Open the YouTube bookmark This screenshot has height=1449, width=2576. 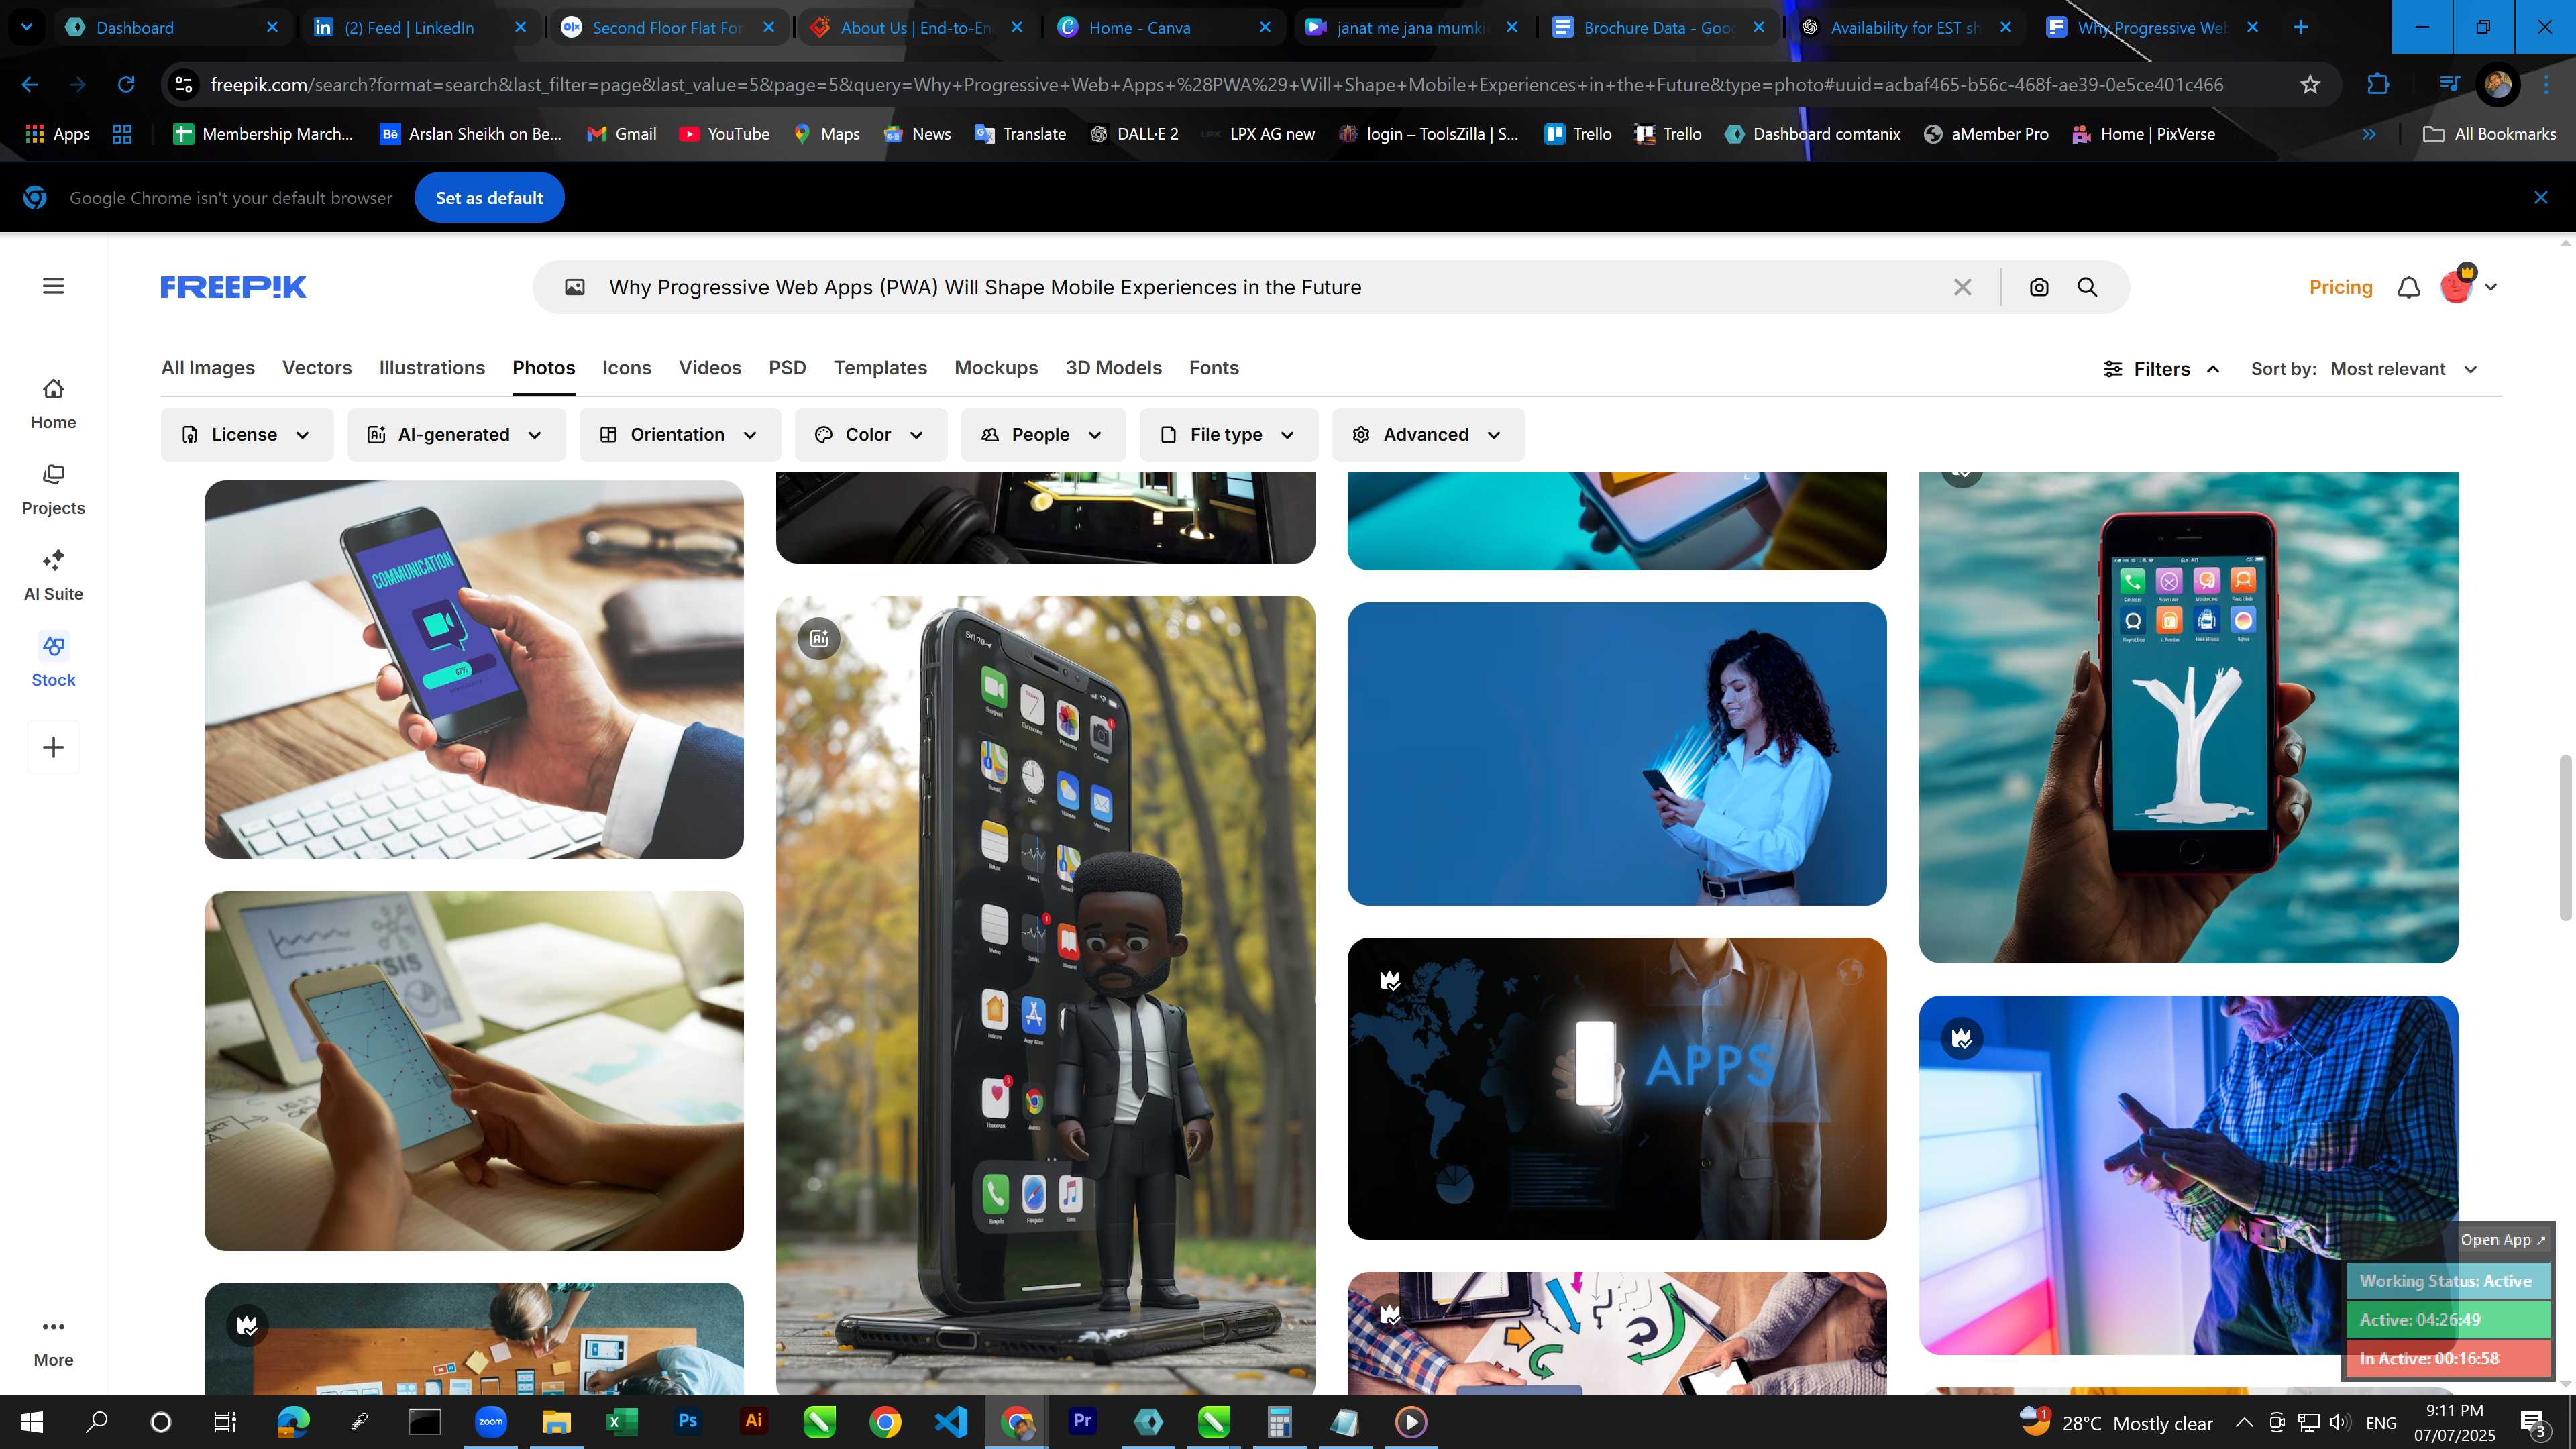724,134
